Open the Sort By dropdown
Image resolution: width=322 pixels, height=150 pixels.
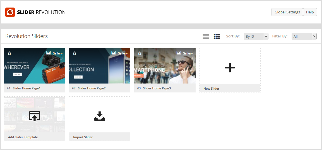(x=256, y=36)
